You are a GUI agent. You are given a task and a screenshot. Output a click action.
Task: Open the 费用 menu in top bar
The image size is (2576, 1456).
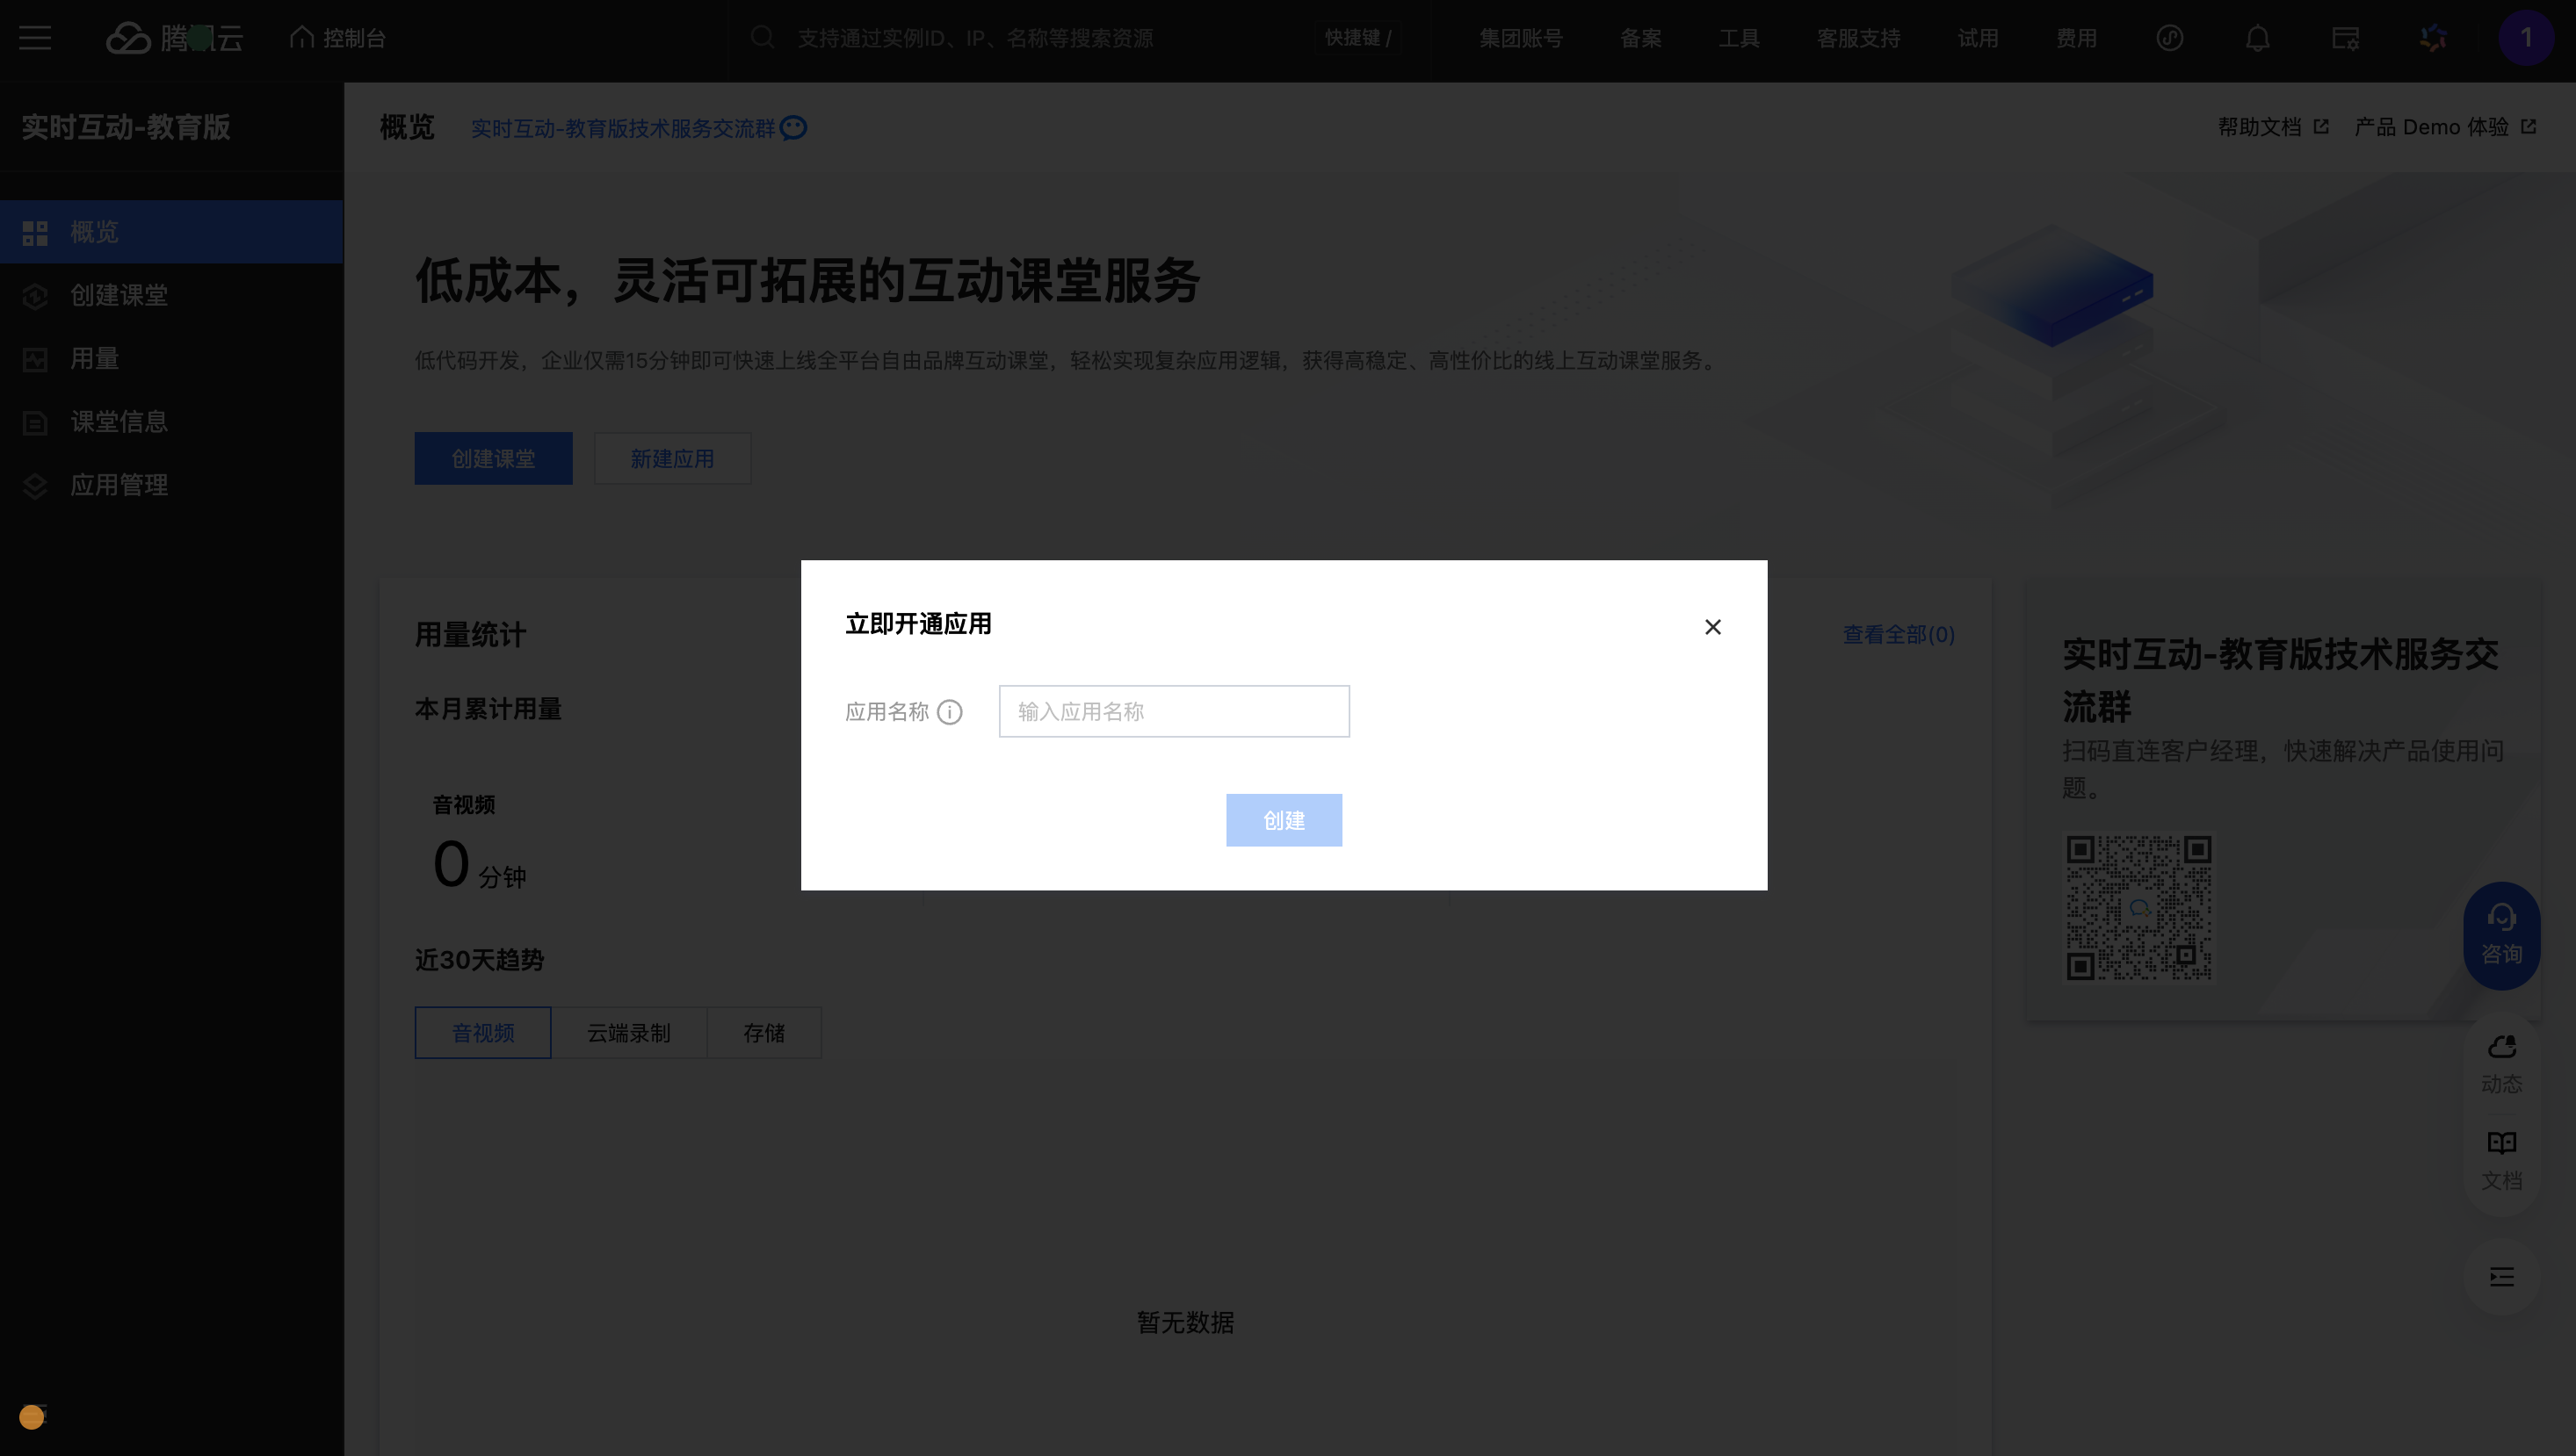[2076, 38]
